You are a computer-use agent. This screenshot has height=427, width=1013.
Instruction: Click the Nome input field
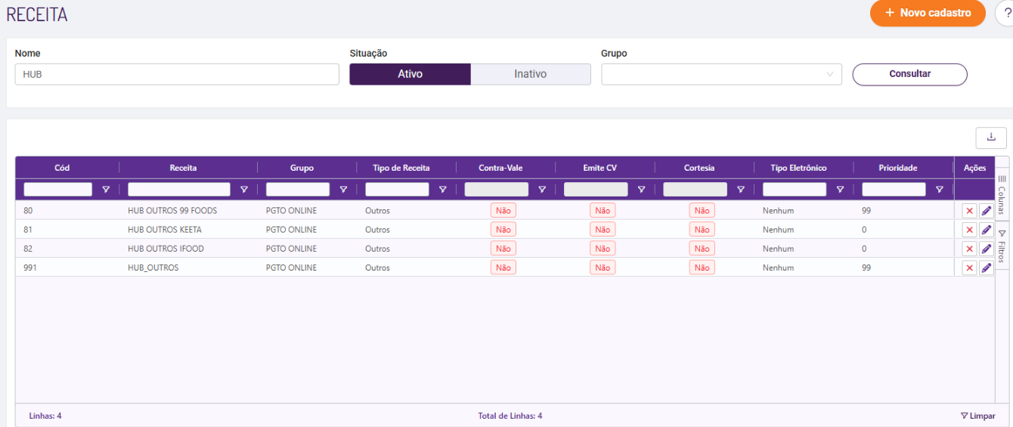pyautogui.click(x=177, y=74)
